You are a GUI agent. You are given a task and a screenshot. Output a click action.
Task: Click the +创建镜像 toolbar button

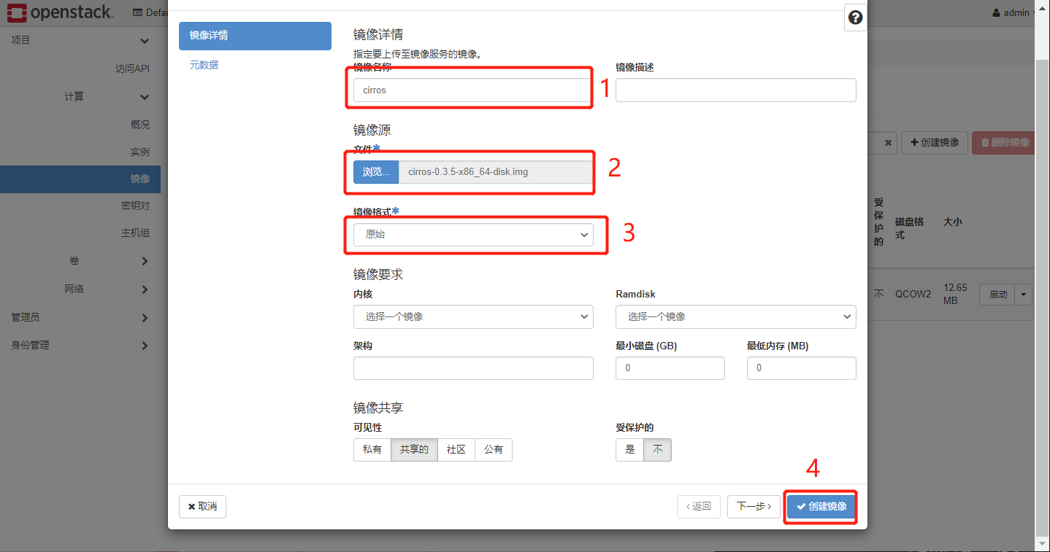click(x=934, y=142)
